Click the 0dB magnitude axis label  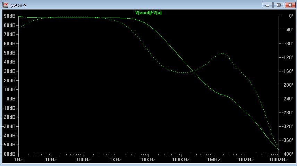tap(11, 99)
